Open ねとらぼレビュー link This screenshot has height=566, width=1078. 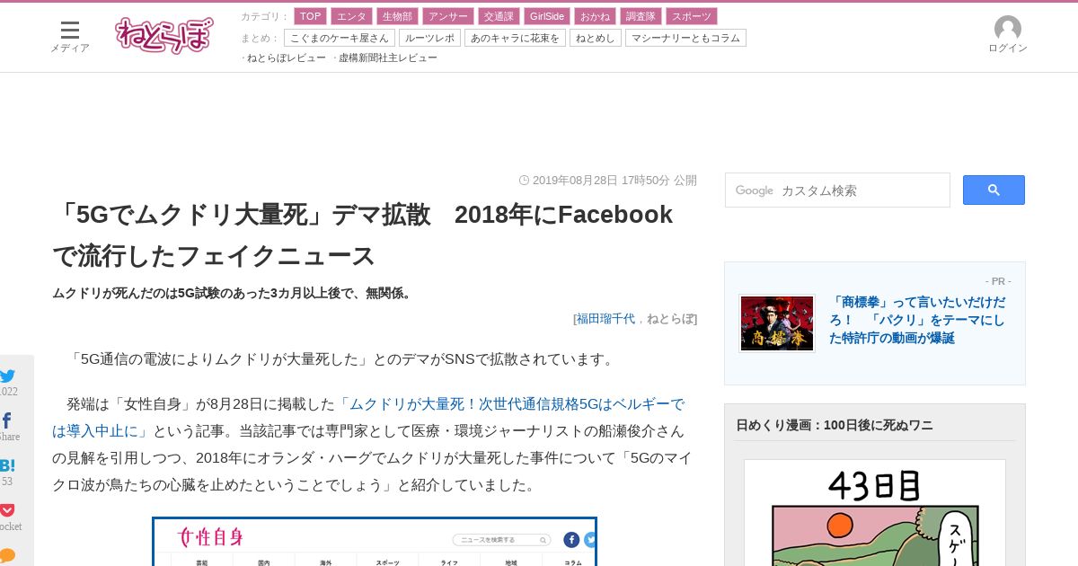pos(287,57)
